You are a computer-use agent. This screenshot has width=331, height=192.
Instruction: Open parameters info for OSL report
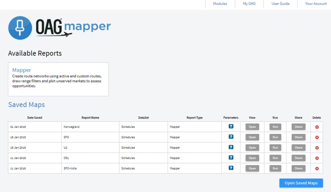[x=231, y=158]
